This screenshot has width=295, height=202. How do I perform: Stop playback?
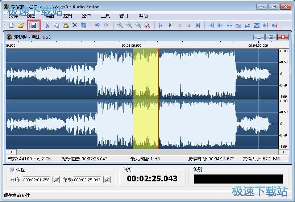coord(188,25)
